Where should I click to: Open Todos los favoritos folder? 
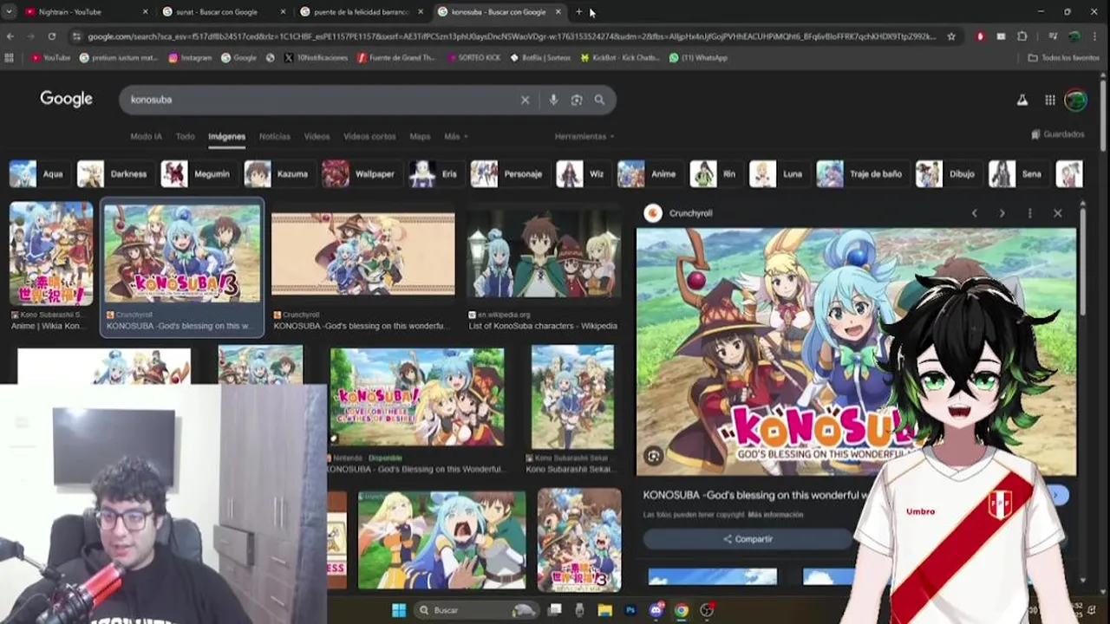click(x=1064, y=58)
